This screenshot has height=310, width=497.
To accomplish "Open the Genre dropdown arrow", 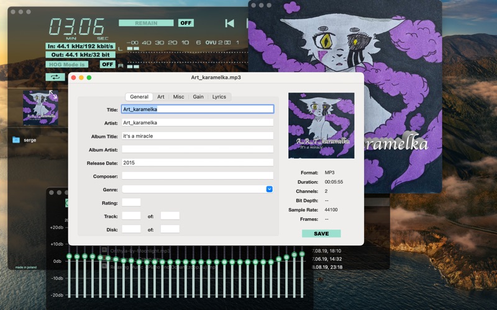I will point(269,189).
